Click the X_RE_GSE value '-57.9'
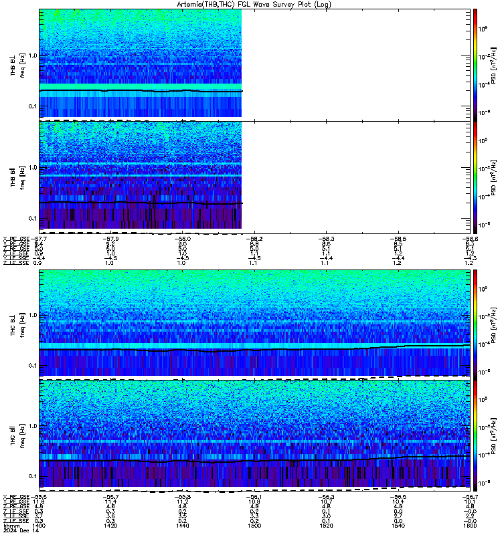This screenshot has width=502, height=535. point(110,239)
